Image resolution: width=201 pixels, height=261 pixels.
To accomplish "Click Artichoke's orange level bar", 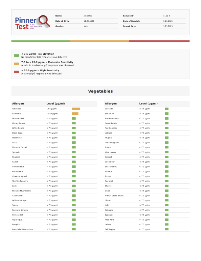I will click(x=76, y=109).
